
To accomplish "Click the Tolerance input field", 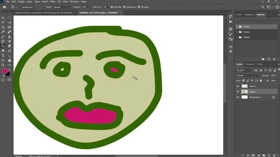I will 105,7.
